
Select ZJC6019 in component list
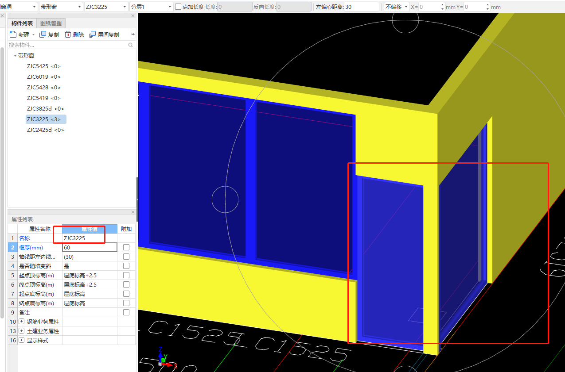43,77
